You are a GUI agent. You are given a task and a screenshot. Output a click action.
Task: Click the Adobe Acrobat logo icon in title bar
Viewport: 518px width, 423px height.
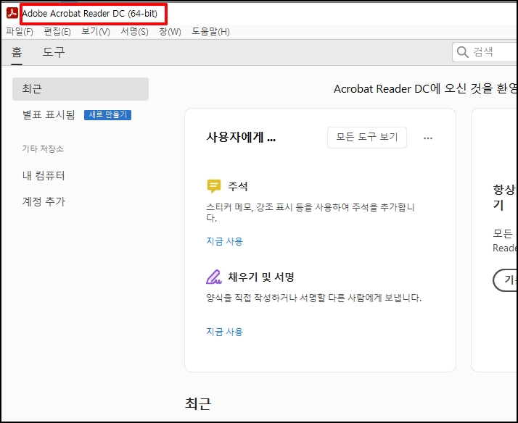tap(12, 13)
